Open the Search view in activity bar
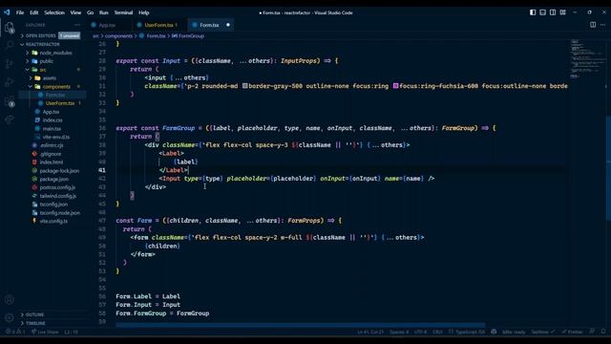Image resolution: width=611 pixels, height=344 pixels. [x=10, y=45]
